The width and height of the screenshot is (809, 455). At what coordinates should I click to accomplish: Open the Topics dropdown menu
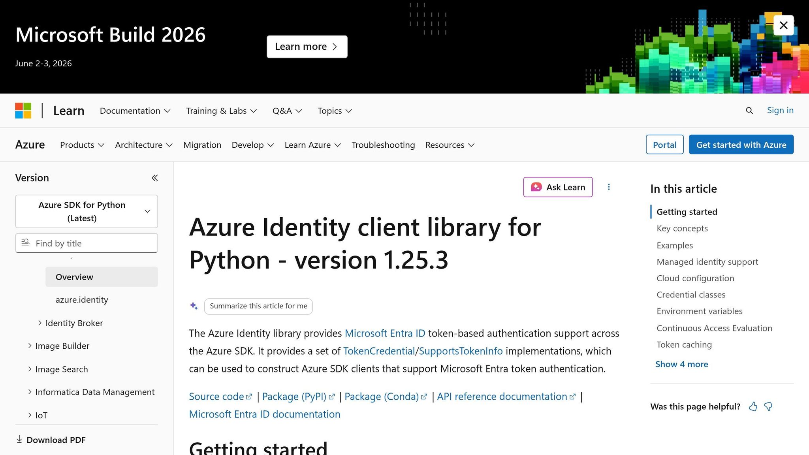pyautogui.click(x=335, y=111)
